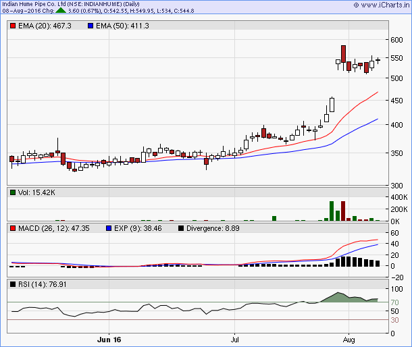Click the 'RSI (14): 76.91' label
412x347 pixels.
[x=43, y=284]
